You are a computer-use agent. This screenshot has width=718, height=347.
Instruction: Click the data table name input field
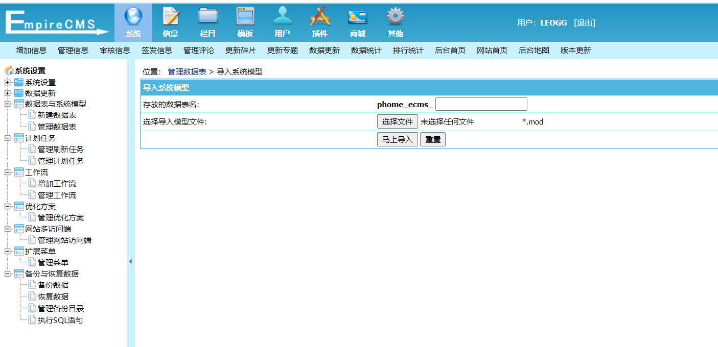coord(481,104)
